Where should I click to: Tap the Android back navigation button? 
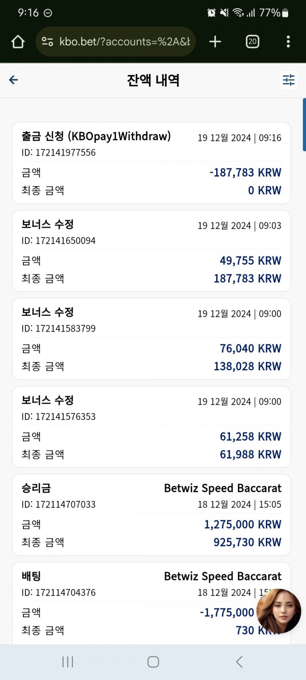pos(239,662)
